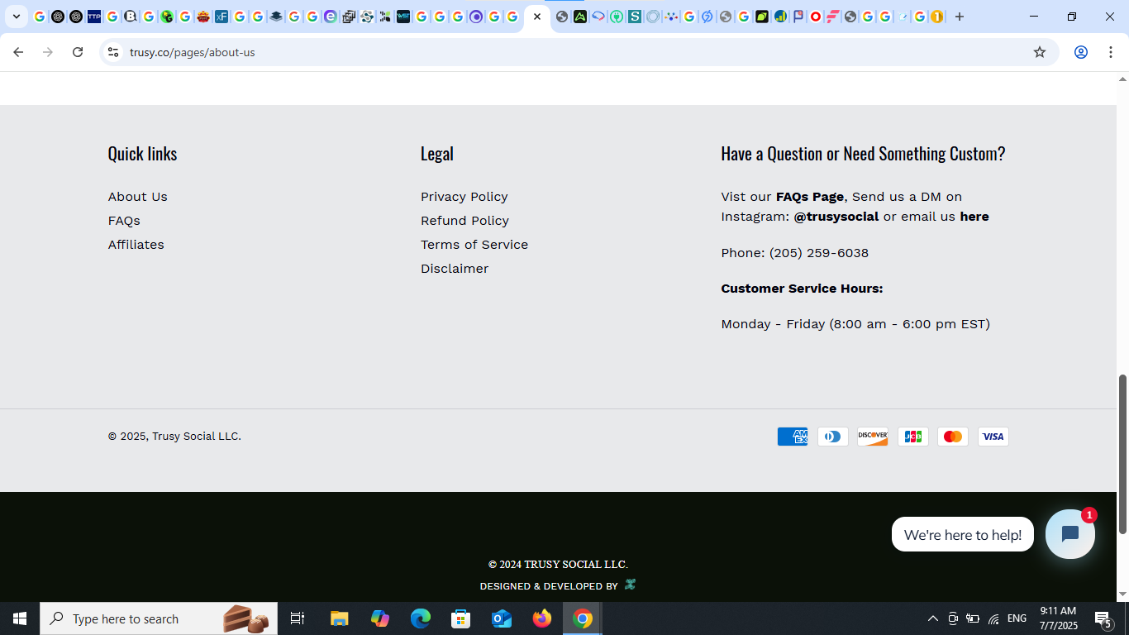Show hidden system tray icons
Screen dimensions: 1129x635
click(932, 618)
